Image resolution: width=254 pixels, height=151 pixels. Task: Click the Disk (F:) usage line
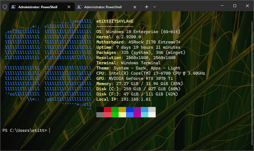coord(137,94)
